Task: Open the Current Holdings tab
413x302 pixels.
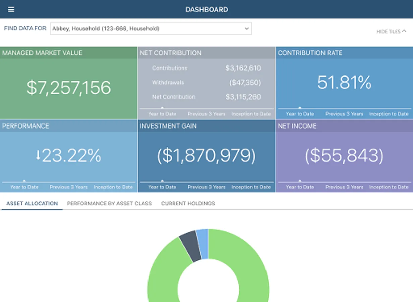Action: point(188,203)
